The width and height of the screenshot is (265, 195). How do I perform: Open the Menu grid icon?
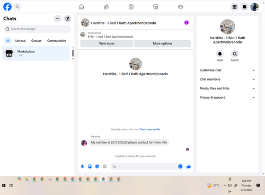click(234, 7)
